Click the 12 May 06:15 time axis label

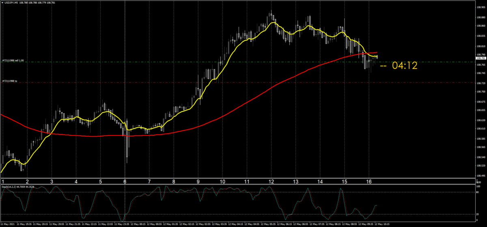(284, 224)
